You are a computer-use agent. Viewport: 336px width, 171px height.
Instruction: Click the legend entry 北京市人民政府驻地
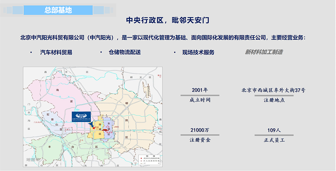tap(150, 158)
